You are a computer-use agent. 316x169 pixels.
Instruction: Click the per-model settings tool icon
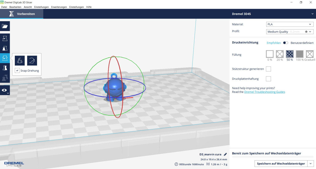click(5, 78)
